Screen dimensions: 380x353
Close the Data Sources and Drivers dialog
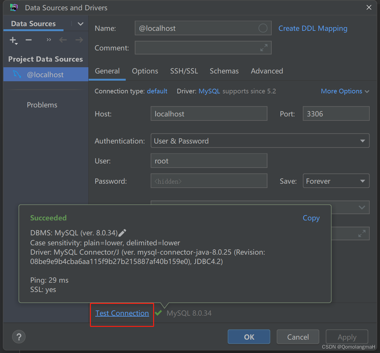[369, 7]
